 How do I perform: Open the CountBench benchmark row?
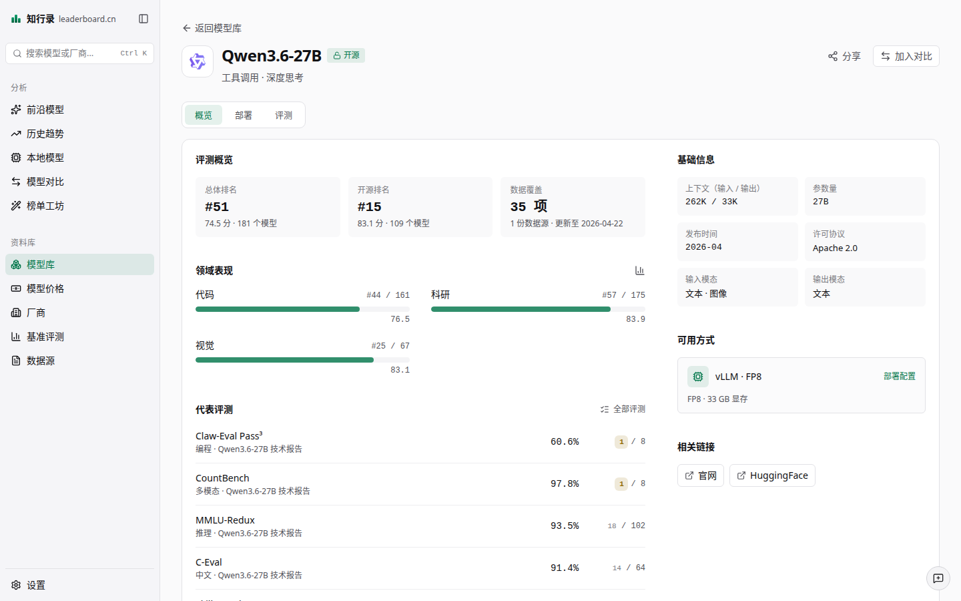tap(420, 484)
